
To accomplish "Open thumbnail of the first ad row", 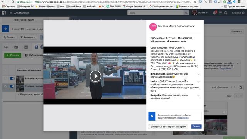I will tap(20, 80).
